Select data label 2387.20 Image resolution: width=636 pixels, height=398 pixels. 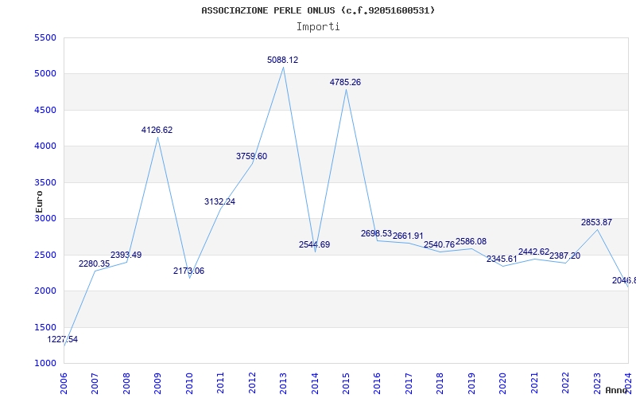click(x=565, y=256)
